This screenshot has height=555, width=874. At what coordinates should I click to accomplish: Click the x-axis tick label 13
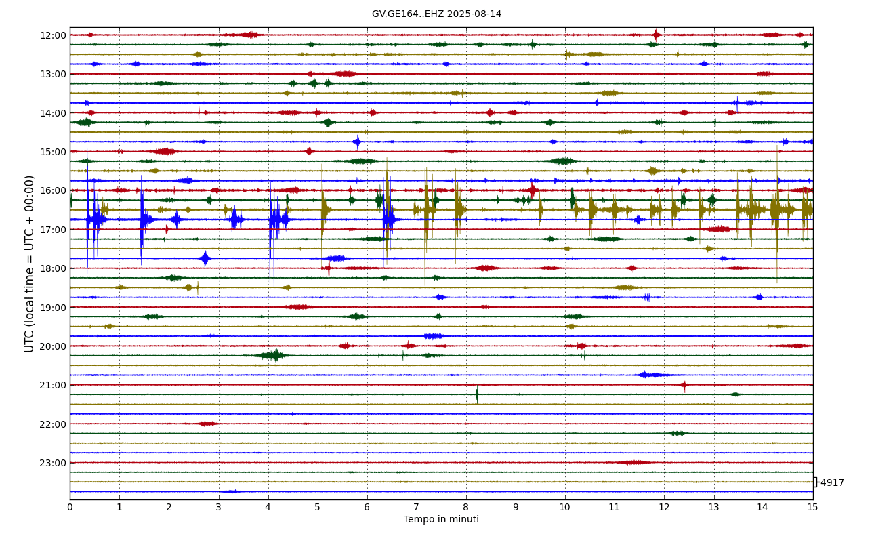pos(713,507)
